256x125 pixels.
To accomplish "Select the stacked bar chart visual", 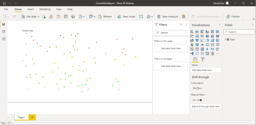I will pos(192,32).
